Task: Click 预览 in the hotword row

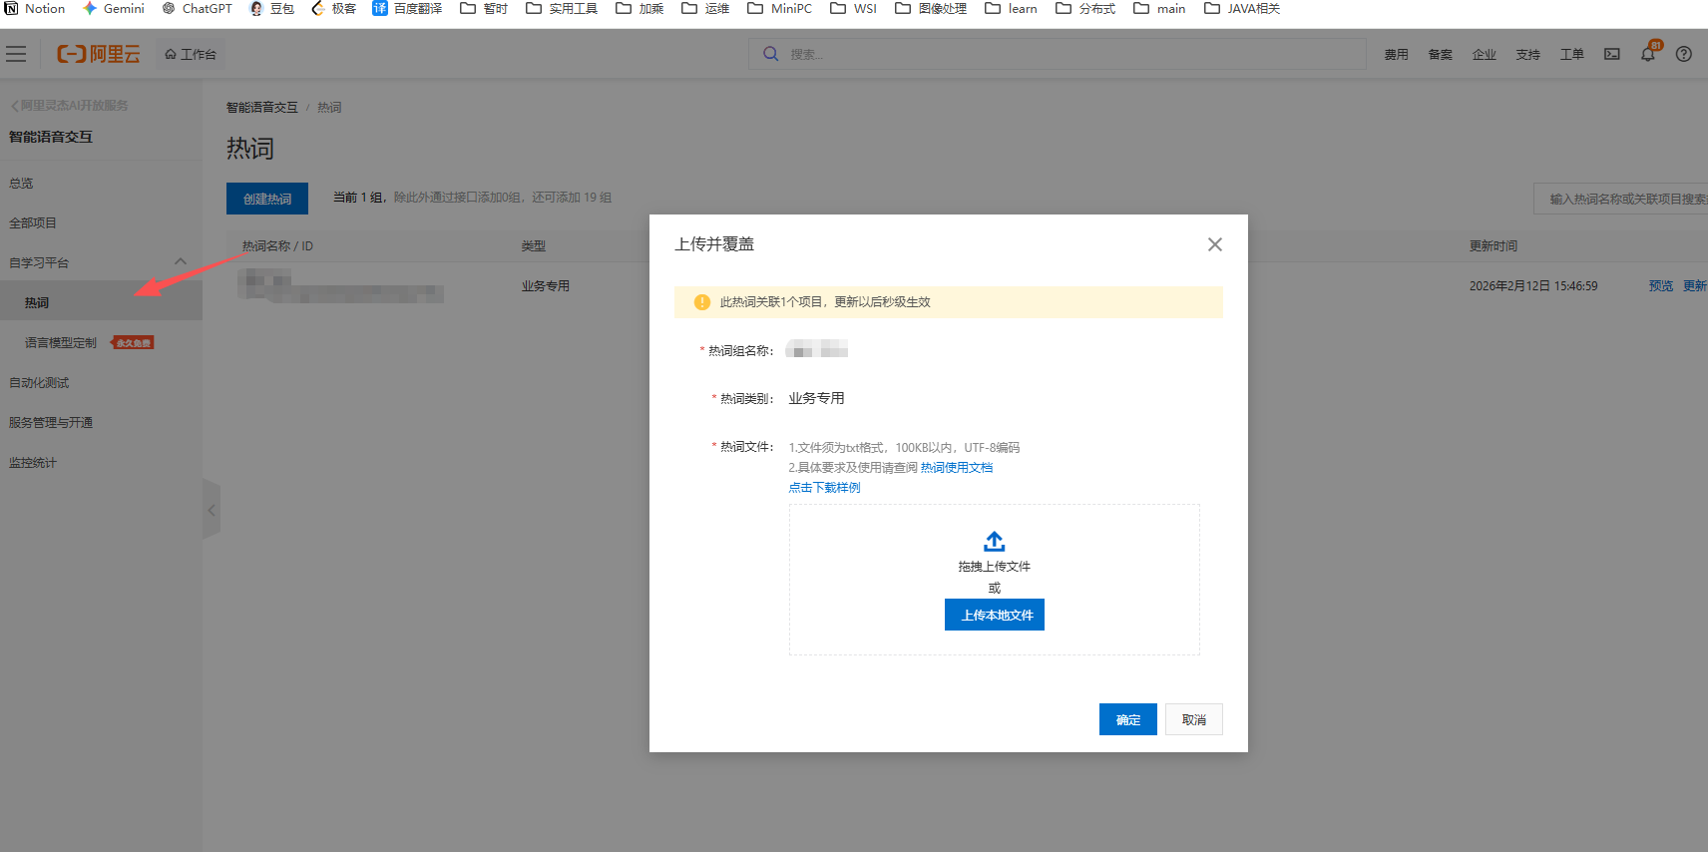Action: pos(1660,286)
